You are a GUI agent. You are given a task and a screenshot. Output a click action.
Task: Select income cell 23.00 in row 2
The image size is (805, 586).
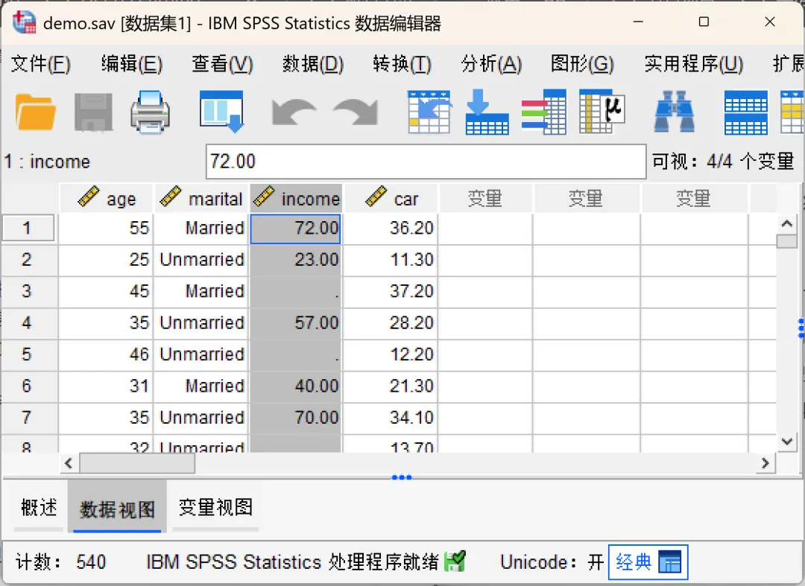pyautogui.click(x=296, y=259)
